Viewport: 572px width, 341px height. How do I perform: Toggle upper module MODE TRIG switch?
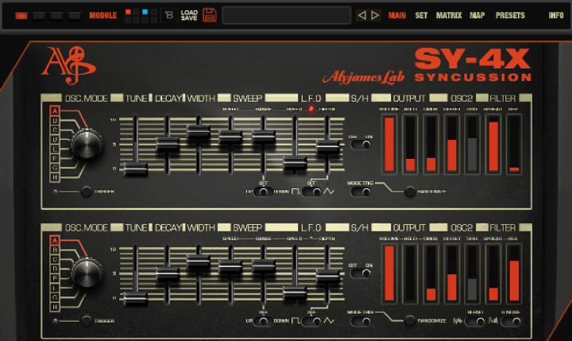pyautogui.click(x=361, y=192)
